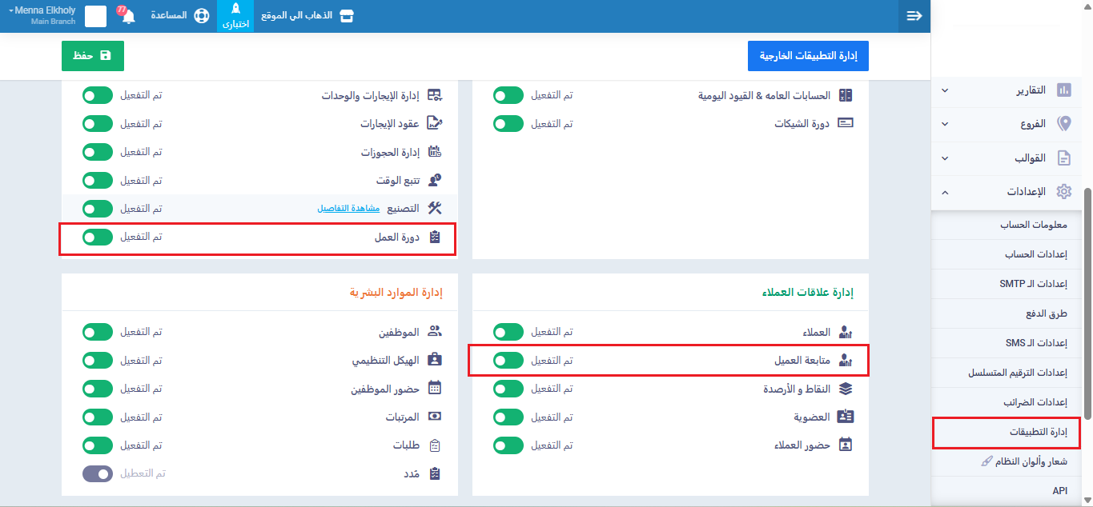Click the trial rocket icon

click(x=235, y=10)
